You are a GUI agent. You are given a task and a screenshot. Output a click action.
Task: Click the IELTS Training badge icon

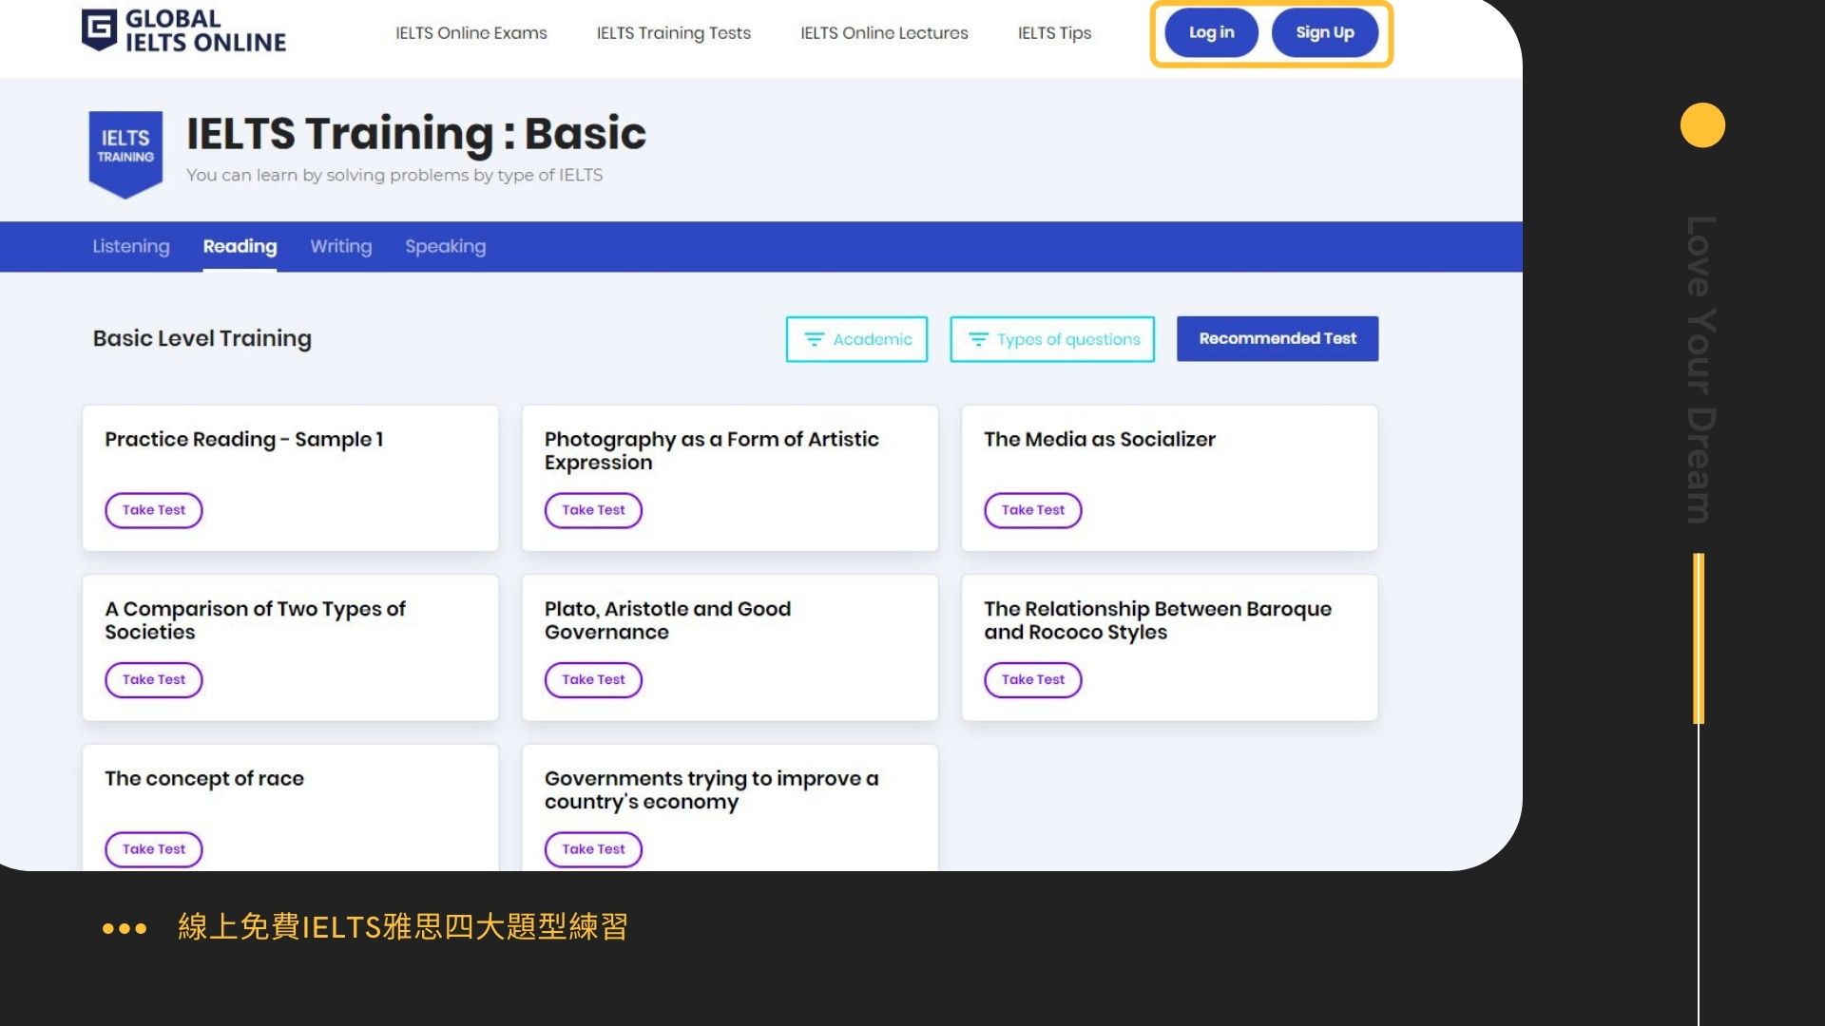point(125,152)
